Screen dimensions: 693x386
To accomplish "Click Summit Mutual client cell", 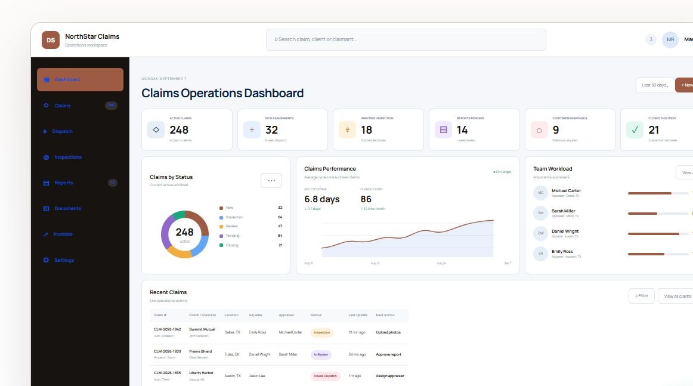I will tap(202, 329).
